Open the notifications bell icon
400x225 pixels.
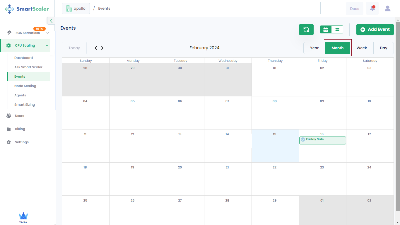tap(372, 8)
